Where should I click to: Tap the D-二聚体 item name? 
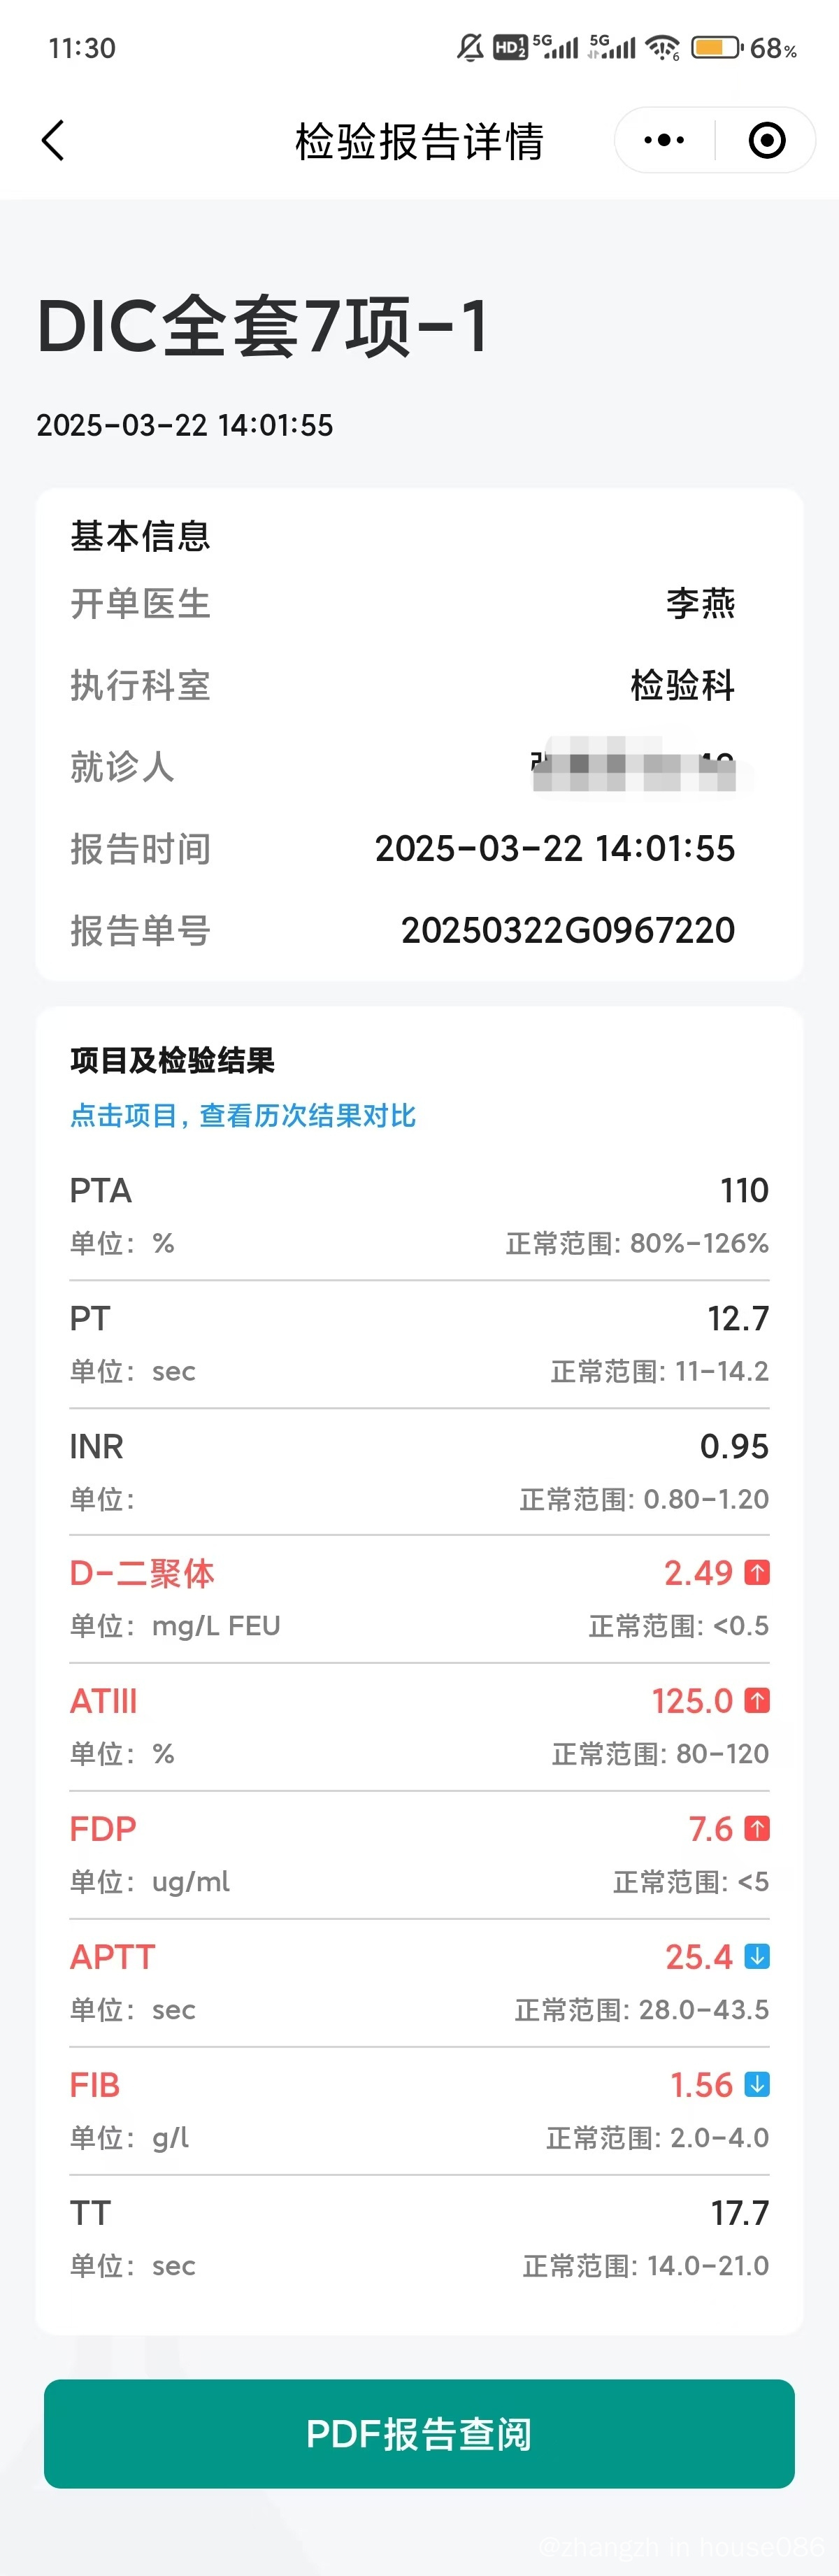[x=142, y=1574]
